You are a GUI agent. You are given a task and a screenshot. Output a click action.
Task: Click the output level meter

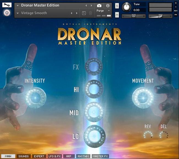tap(160, 7)
